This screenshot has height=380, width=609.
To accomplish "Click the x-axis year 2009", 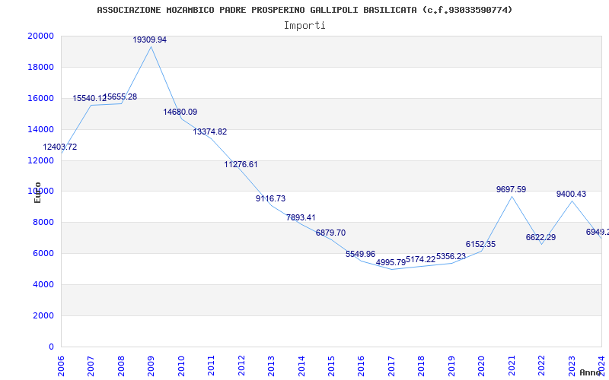I will pos(151,366).
